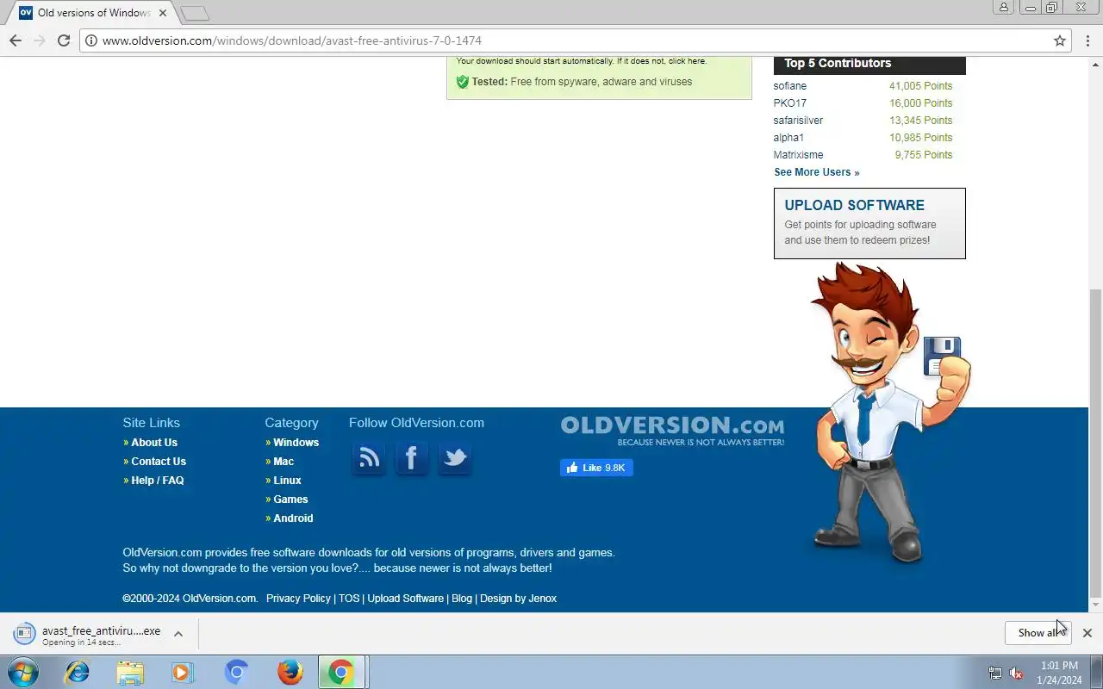
Task: Open the Chrome user profile icon
Action: coord(1004,8)
